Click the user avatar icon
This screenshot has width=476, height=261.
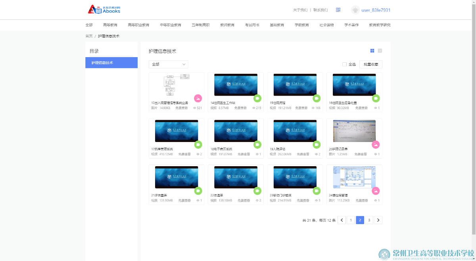(x=355, y=10)
